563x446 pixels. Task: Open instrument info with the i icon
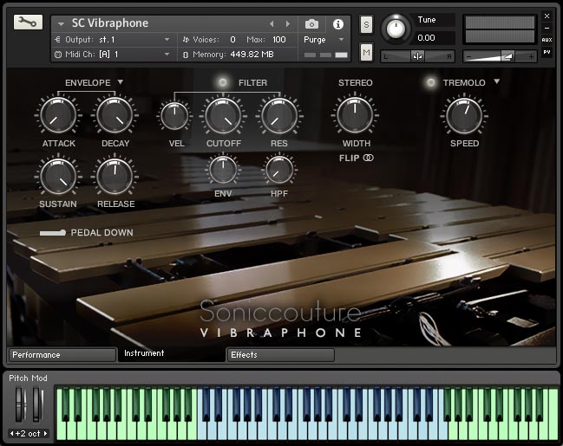(x=337, y=24)
